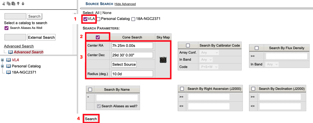Click the paste icon in toolbar
This screenshot has height=123, width=313.
[13, 4]
